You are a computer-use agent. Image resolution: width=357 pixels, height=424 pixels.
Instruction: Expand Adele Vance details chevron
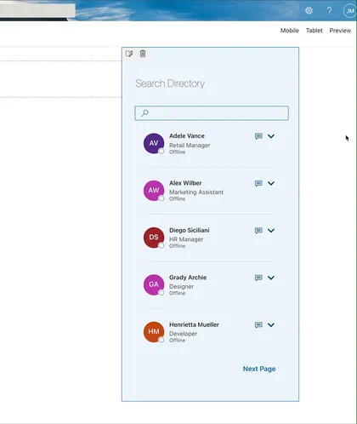(271, 136)
